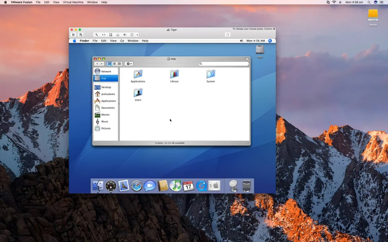Select Music in the Finder sidebar
Screen dimensions: 388x242
tap(106, 121)
